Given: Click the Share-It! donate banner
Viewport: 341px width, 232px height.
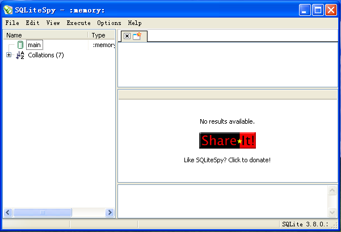Looking at the screenshot, I should (228, 141).
